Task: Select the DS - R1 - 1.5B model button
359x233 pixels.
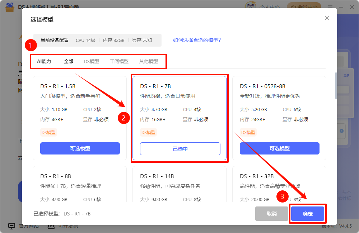Action: tap(80, 148)
